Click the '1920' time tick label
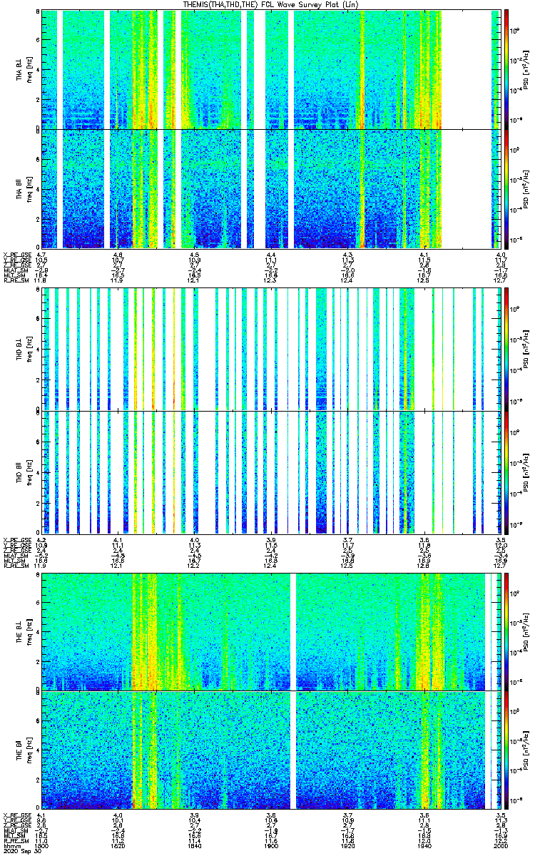Viewport: 535px width, 856px height. click(348, 846)
